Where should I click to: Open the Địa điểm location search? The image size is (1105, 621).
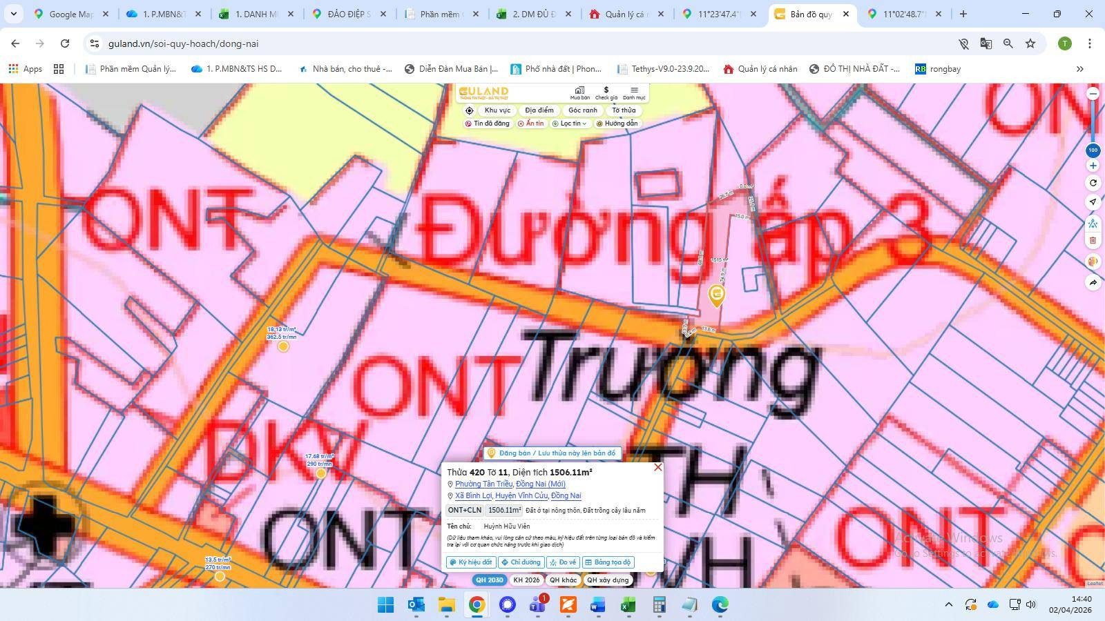click(539, 110)
